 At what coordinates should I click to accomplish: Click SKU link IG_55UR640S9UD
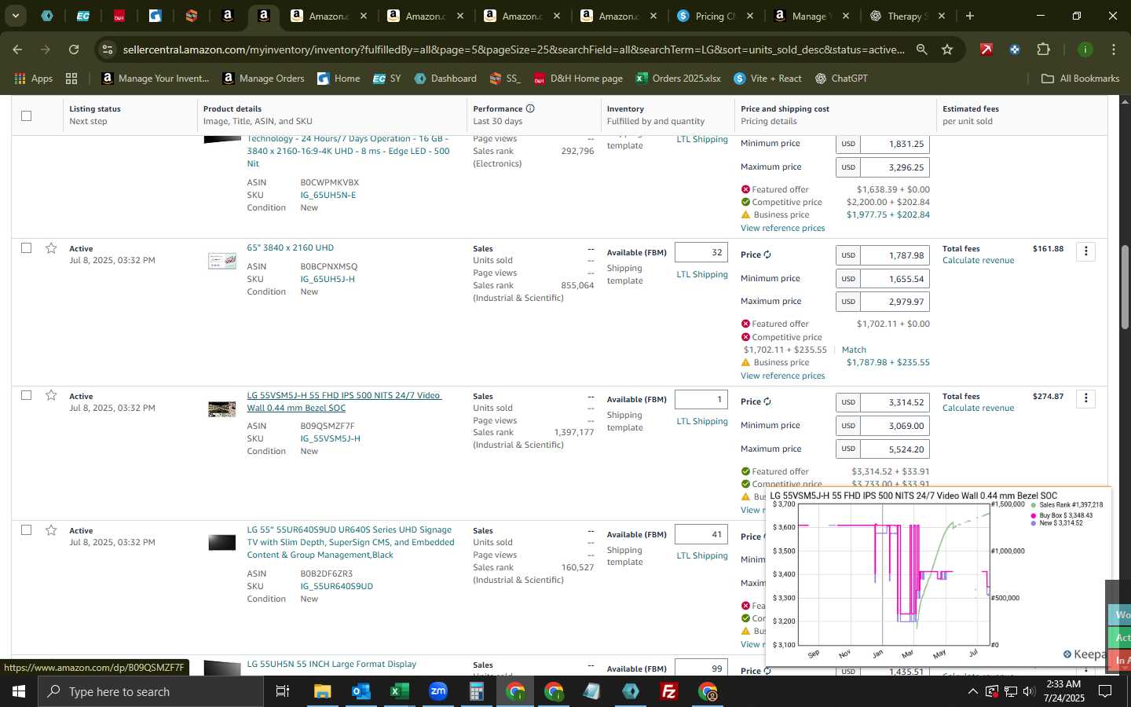click(336, 586)
